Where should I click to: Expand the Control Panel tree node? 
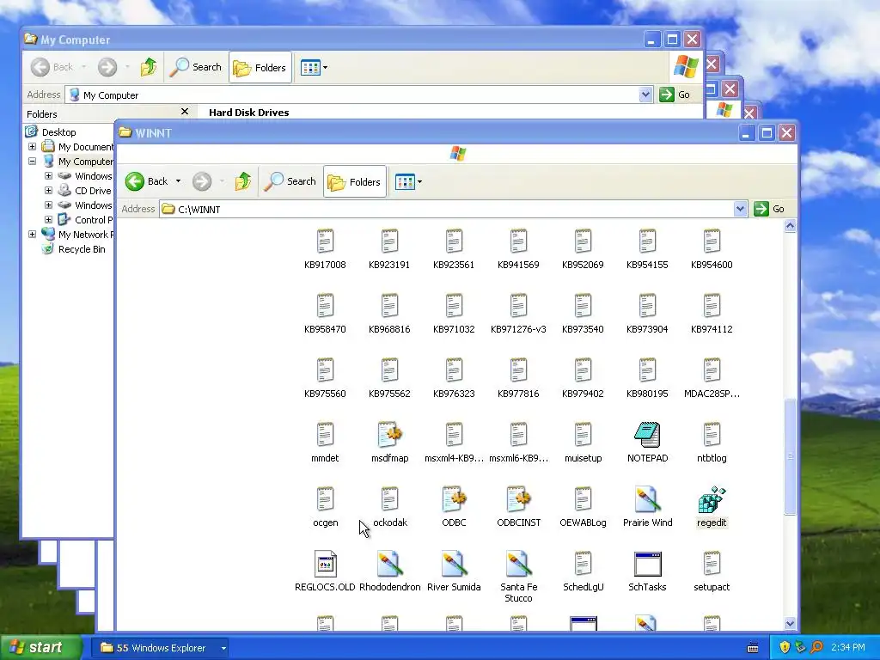(48, 219)
